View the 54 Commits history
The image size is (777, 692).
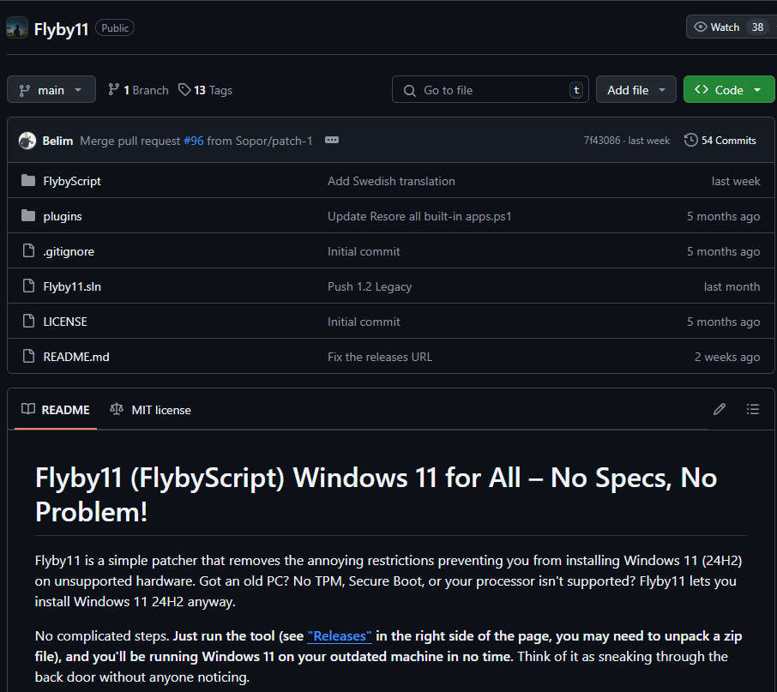[720, 141]
